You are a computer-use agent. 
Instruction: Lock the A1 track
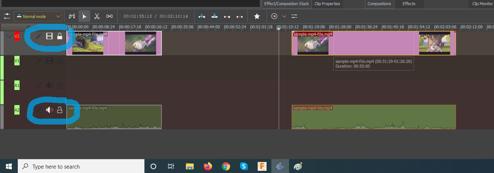click(x=59, y=85)
